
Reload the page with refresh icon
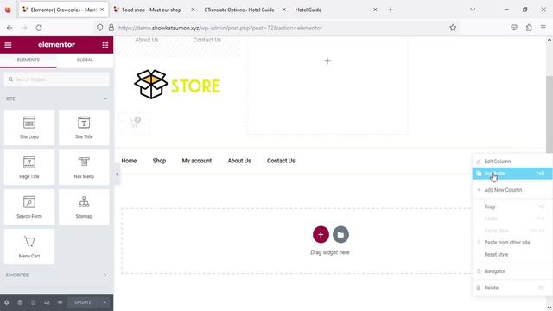pyautogui.click(x=39, y=28)
